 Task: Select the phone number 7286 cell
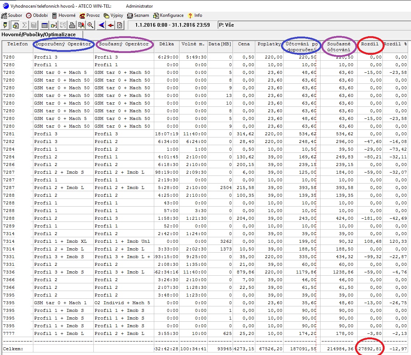click(x=9, y=165)
